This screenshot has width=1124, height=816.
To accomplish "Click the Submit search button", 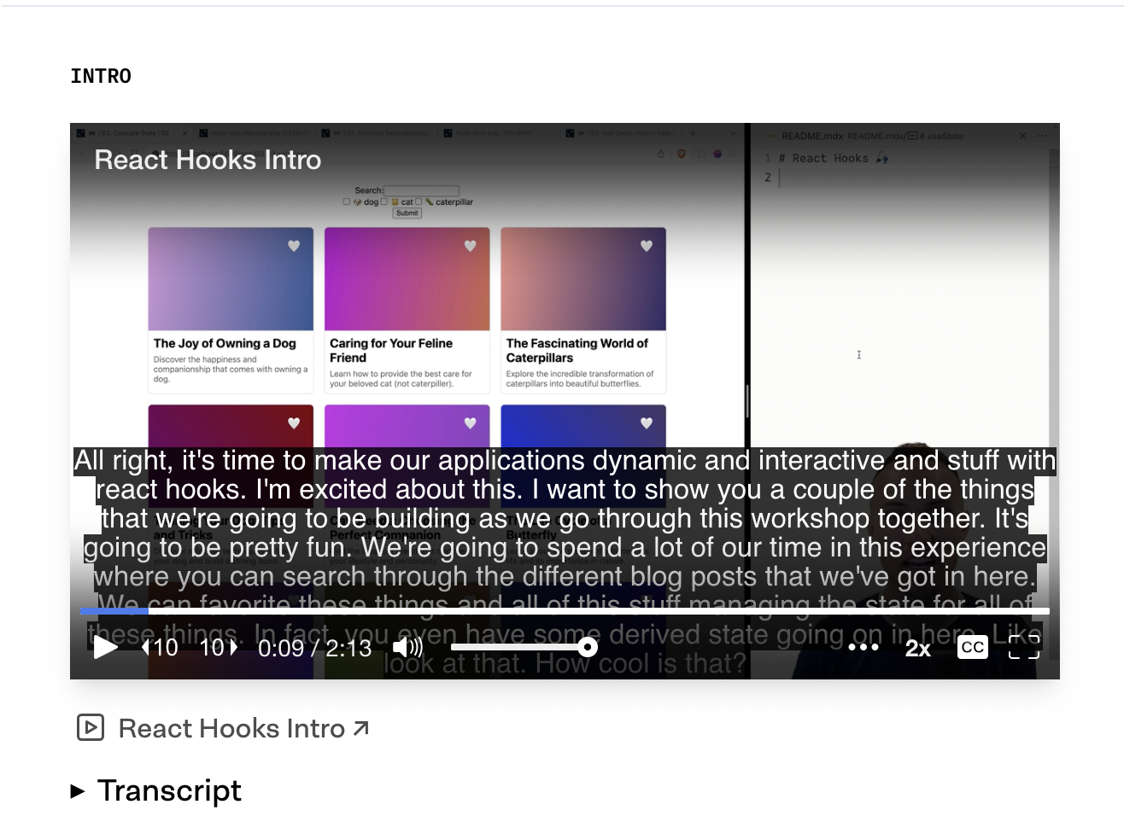I will pos(407,213).
